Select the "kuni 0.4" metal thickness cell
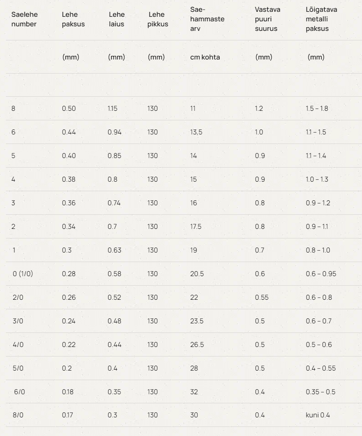The width and height of the screenshot is (362, 436). click(x=317, y=415)
